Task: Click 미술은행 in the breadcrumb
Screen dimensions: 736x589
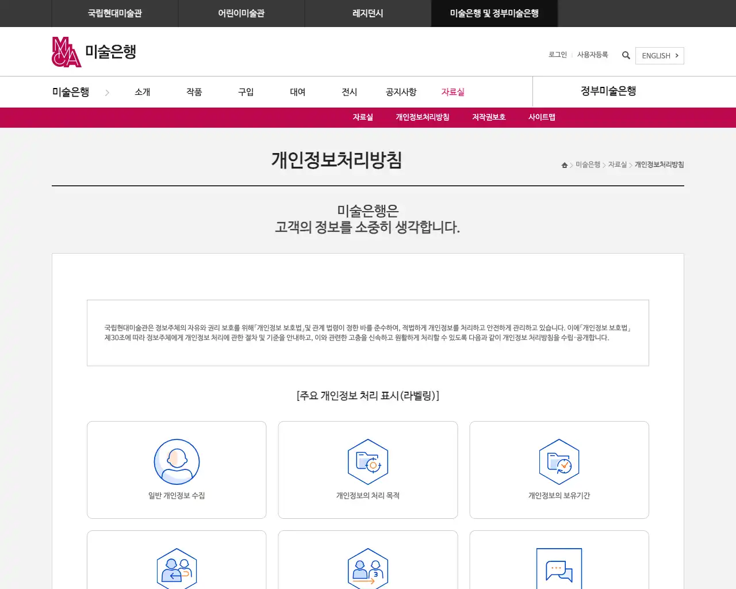Action: tap(588, 165)
